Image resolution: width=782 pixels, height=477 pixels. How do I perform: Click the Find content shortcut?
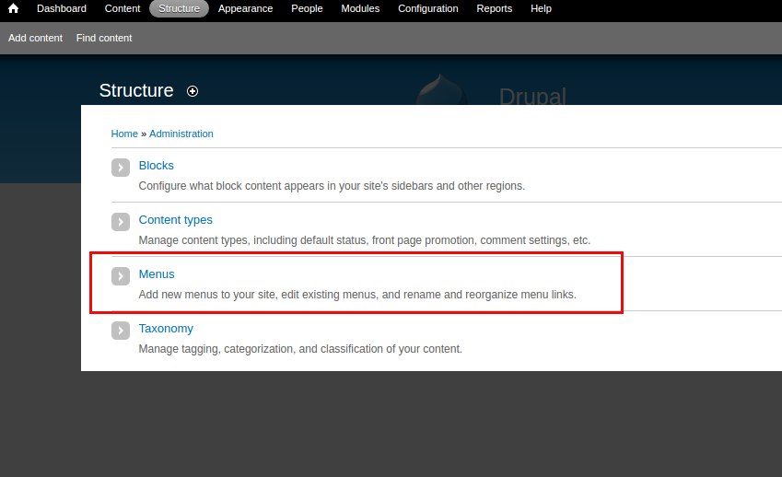[x=104, y=38]
